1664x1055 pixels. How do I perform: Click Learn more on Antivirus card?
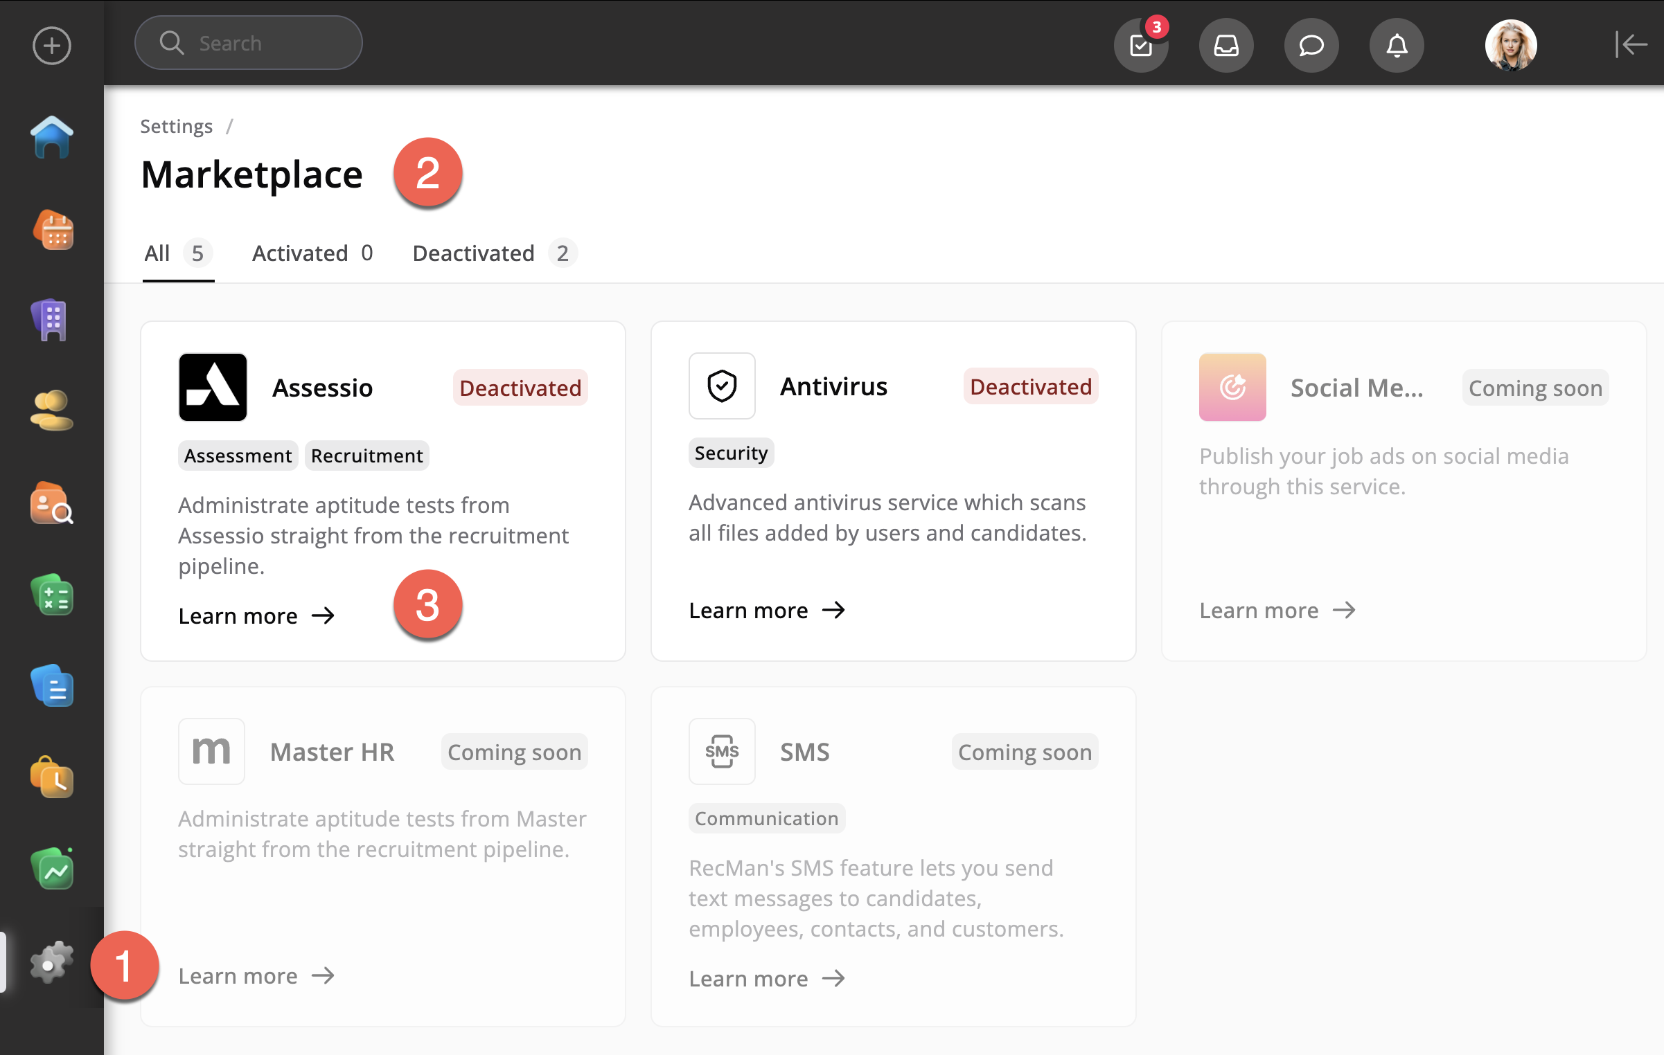click(x=766, y=611)
